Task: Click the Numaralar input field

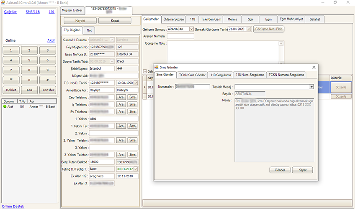Action: tap(193, 87)
